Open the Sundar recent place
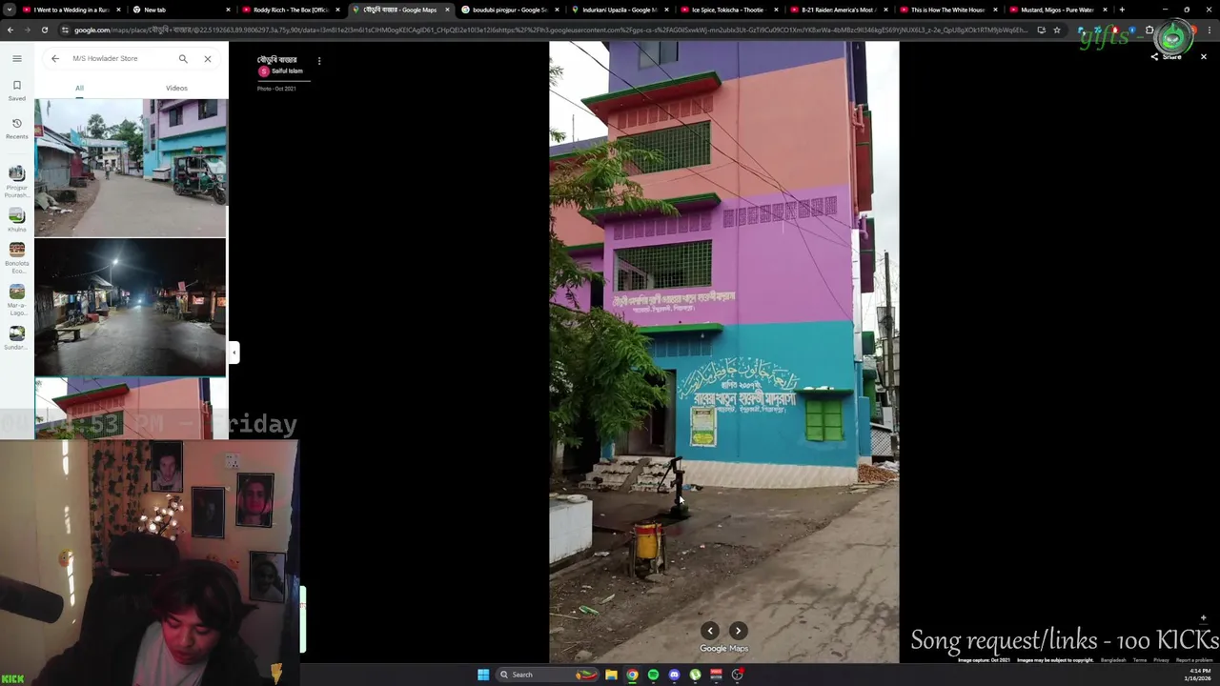 (x=16, y=338)
